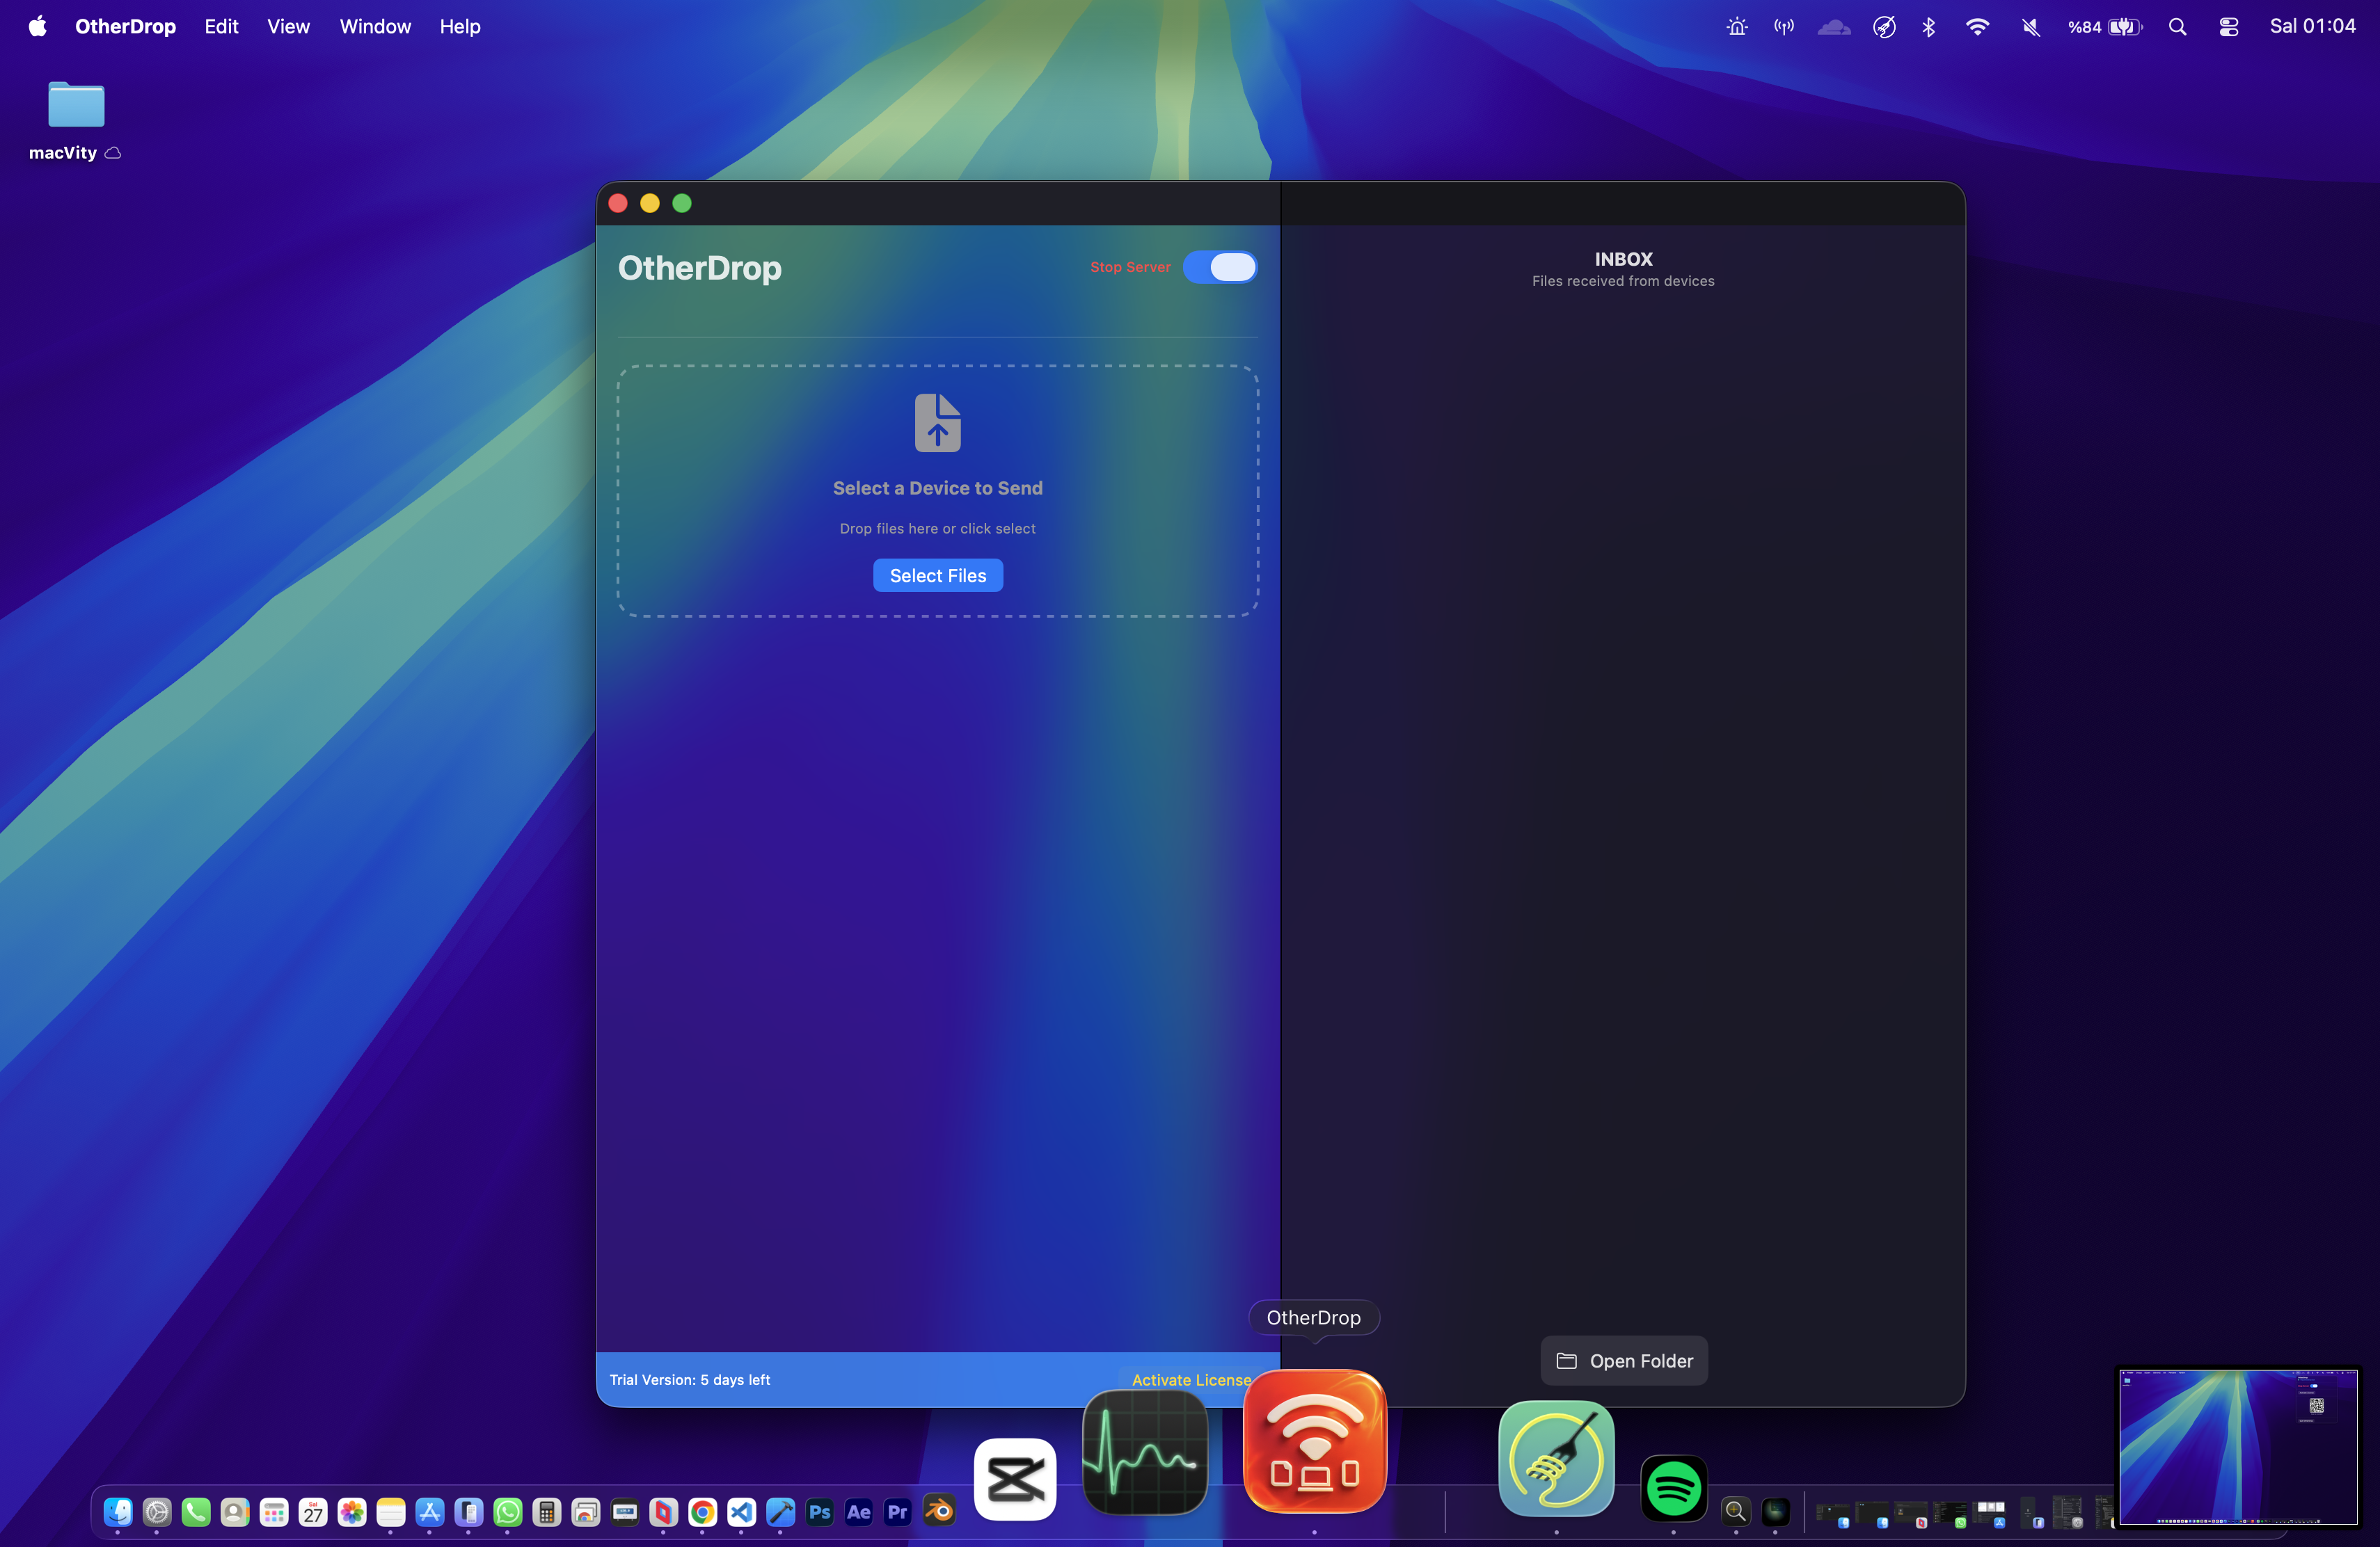Screen dimensions: 2380x1547
Task: Toggle Bluetooth from the menu bar
Action: click(1929, 26)
